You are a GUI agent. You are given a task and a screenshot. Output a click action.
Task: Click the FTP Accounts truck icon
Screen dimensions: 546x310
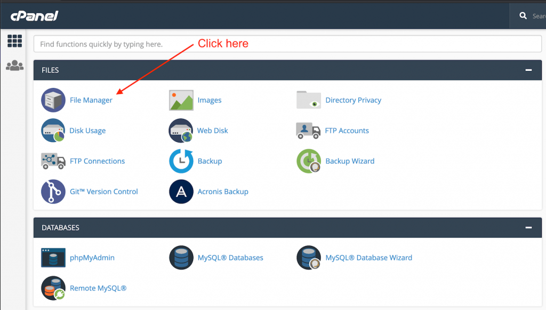click(308, 131)
